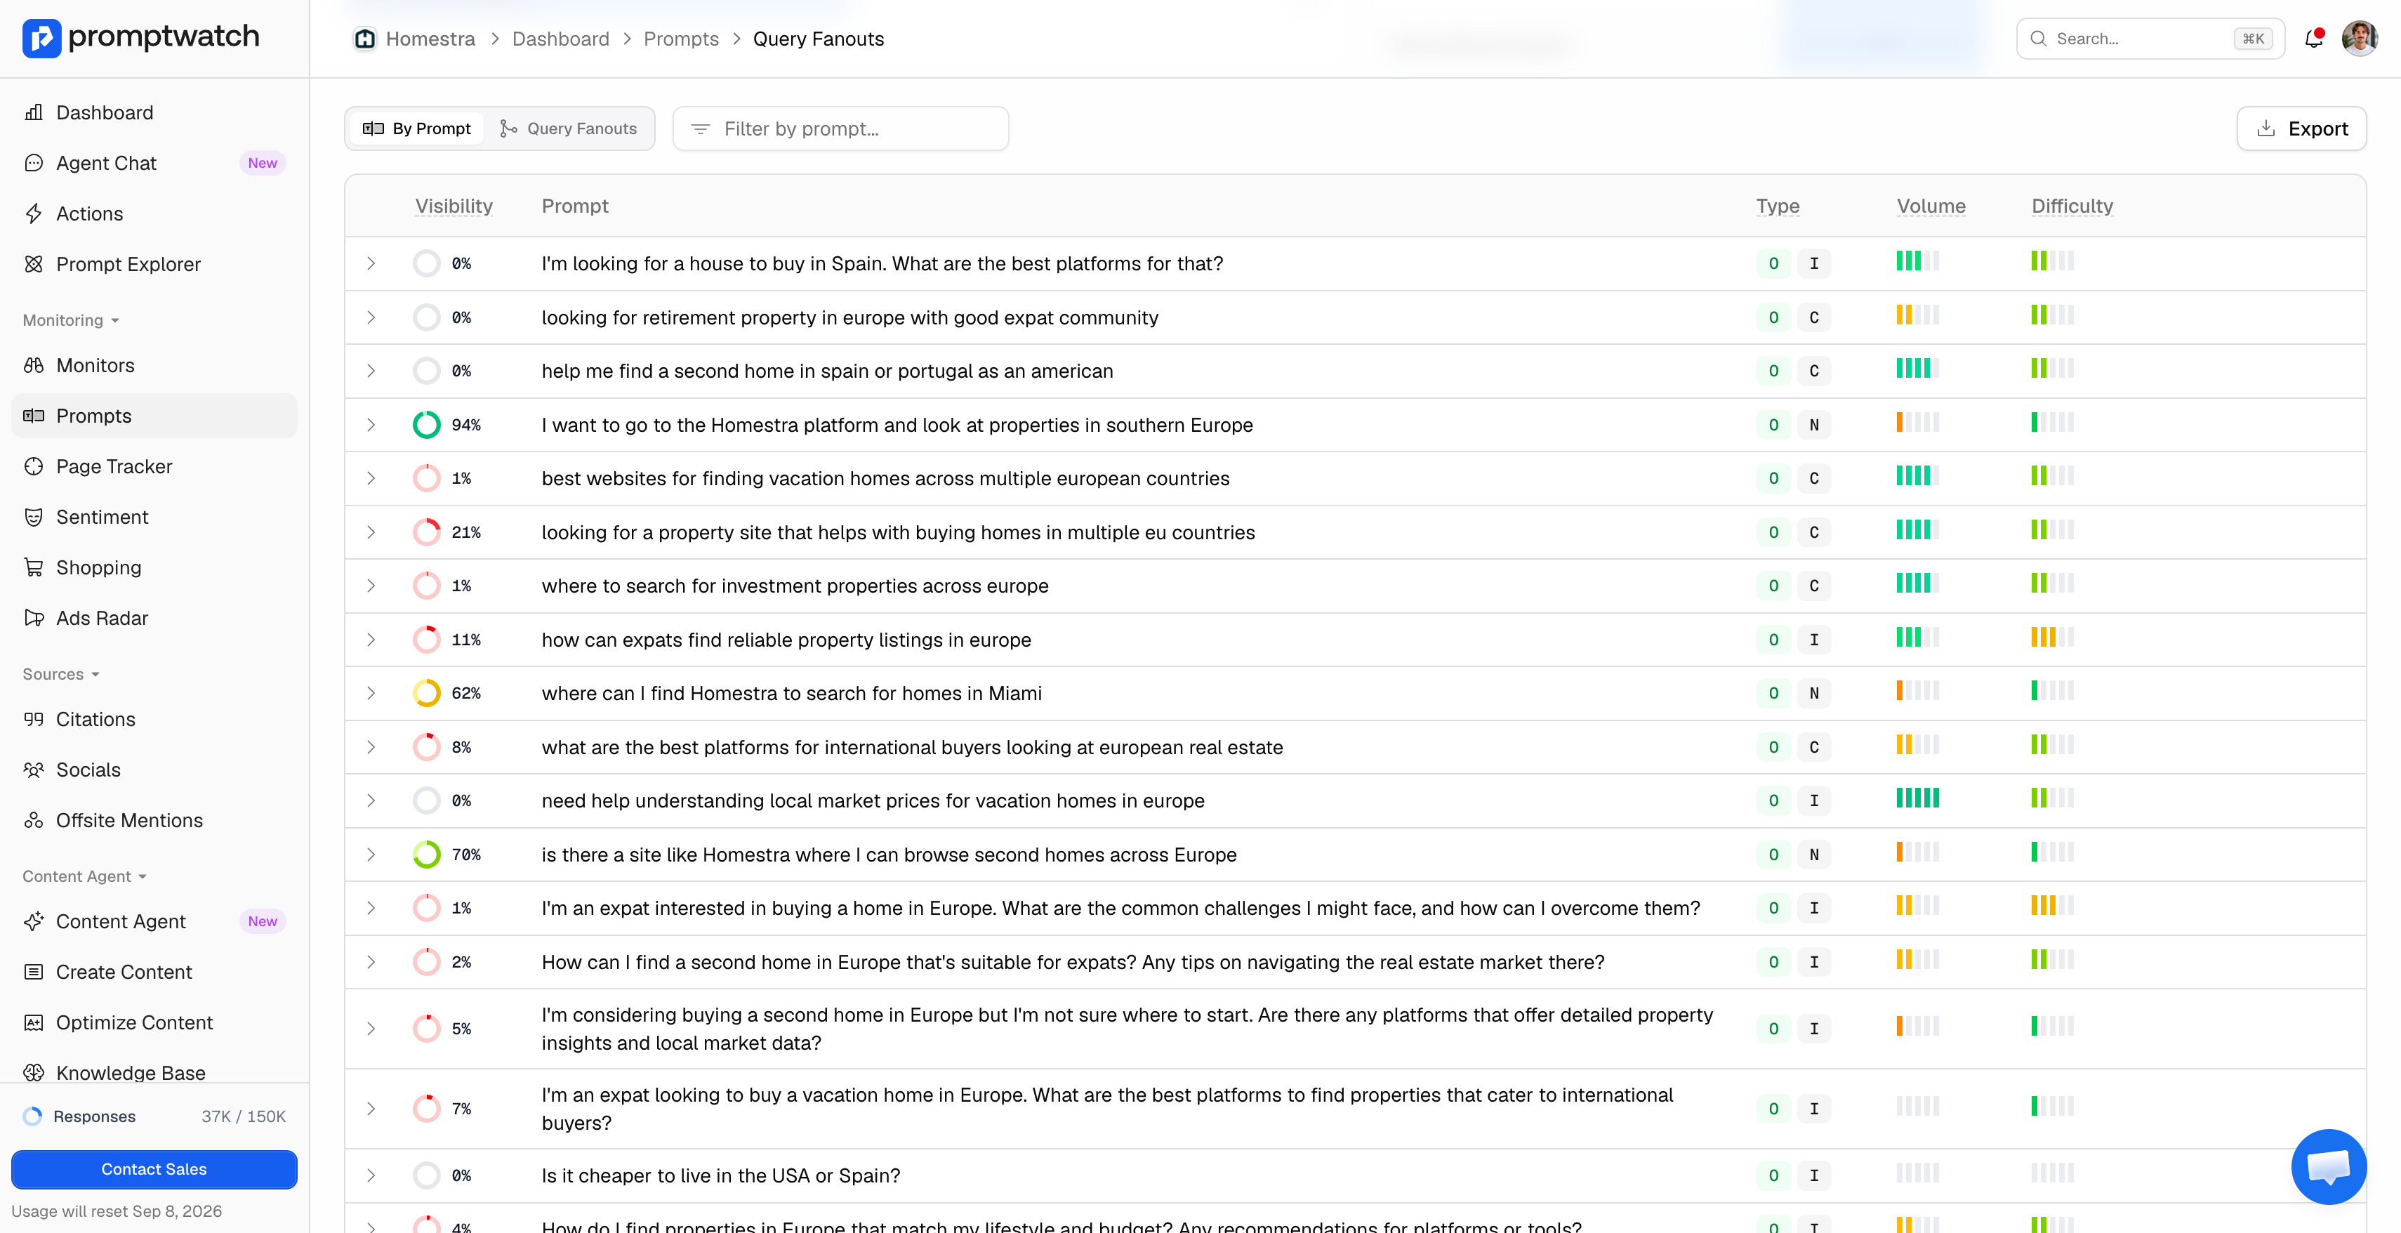Click the Contact Sales button
This screenshot has width=2401, height=1233.
[154, 1168]
